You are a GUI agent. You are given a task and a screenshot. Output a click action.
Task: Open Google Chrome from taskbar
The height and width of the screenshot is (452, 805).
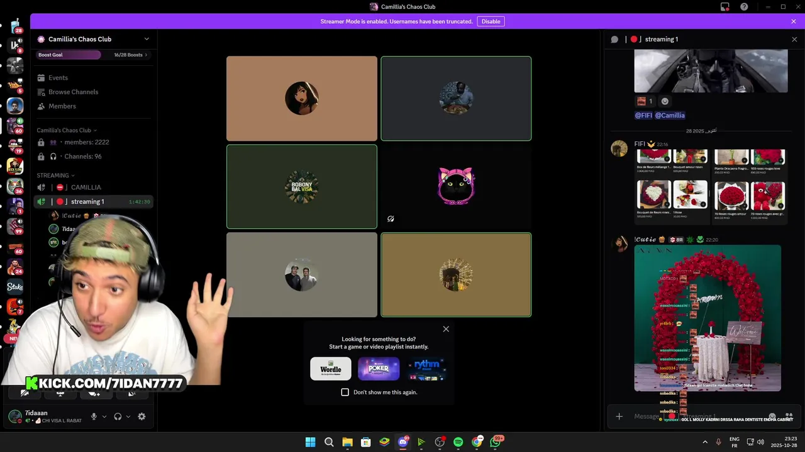click(x=477, y=442)
